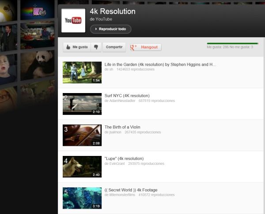Open Surf NYC video thumbnail

(82, 104)
